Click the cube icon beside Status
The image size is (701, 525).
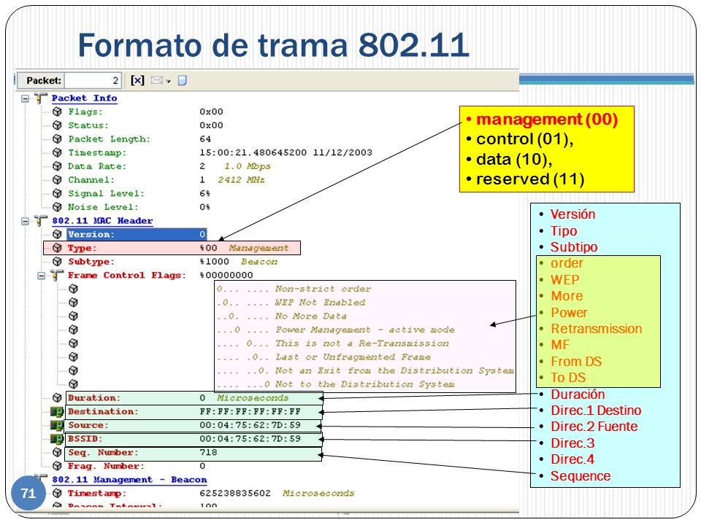point(57,125)
